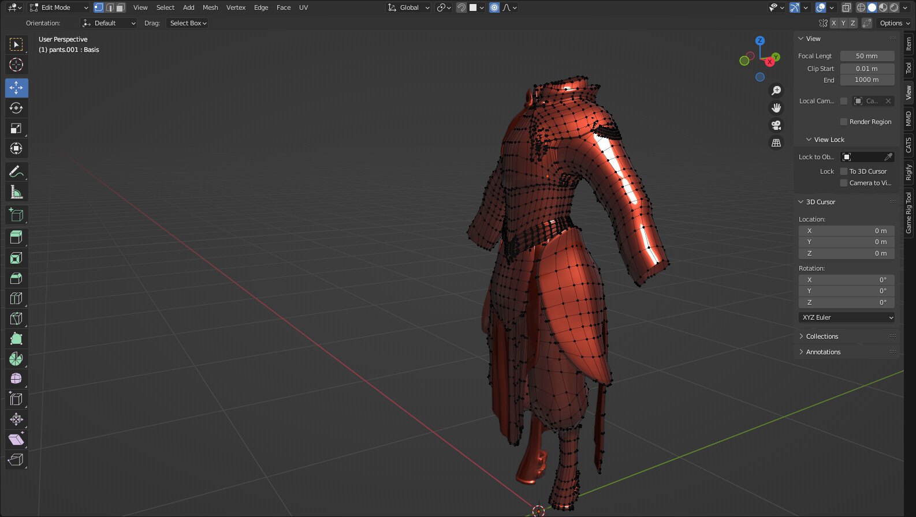Open the Mesh menu
The image size is (916, 517).
(x=210, y=8)
